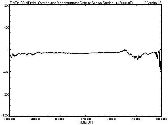This screenshot has width=168, height=125.
Task: Click the trace peak near 180000
Action: pos(124,50)
